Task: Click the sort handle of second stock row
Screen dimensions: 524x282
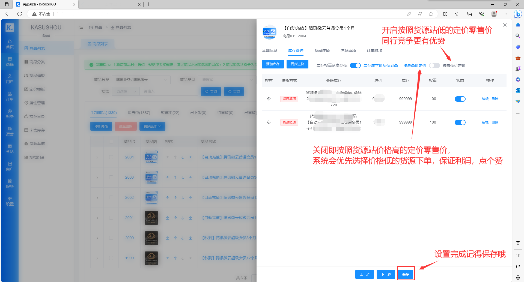Action: [269, 122]
